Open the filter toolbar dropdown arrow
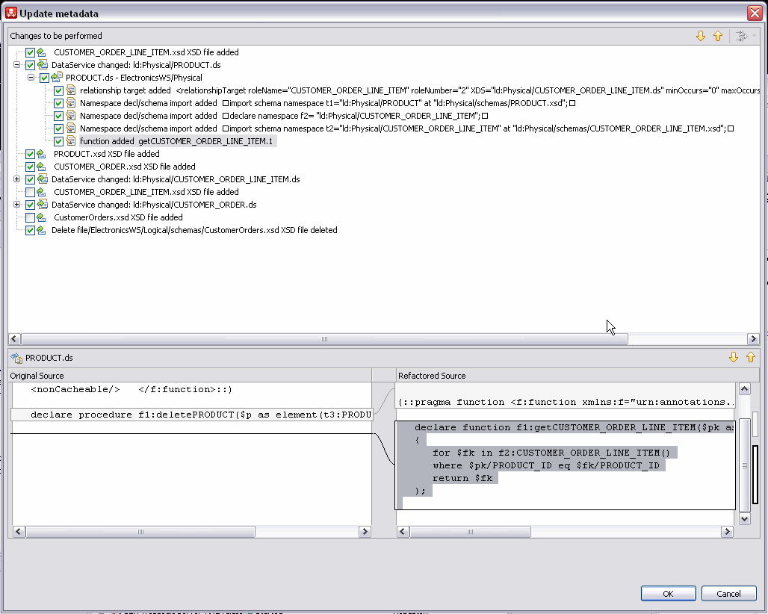The image size is (768, 614). [755, 36]
